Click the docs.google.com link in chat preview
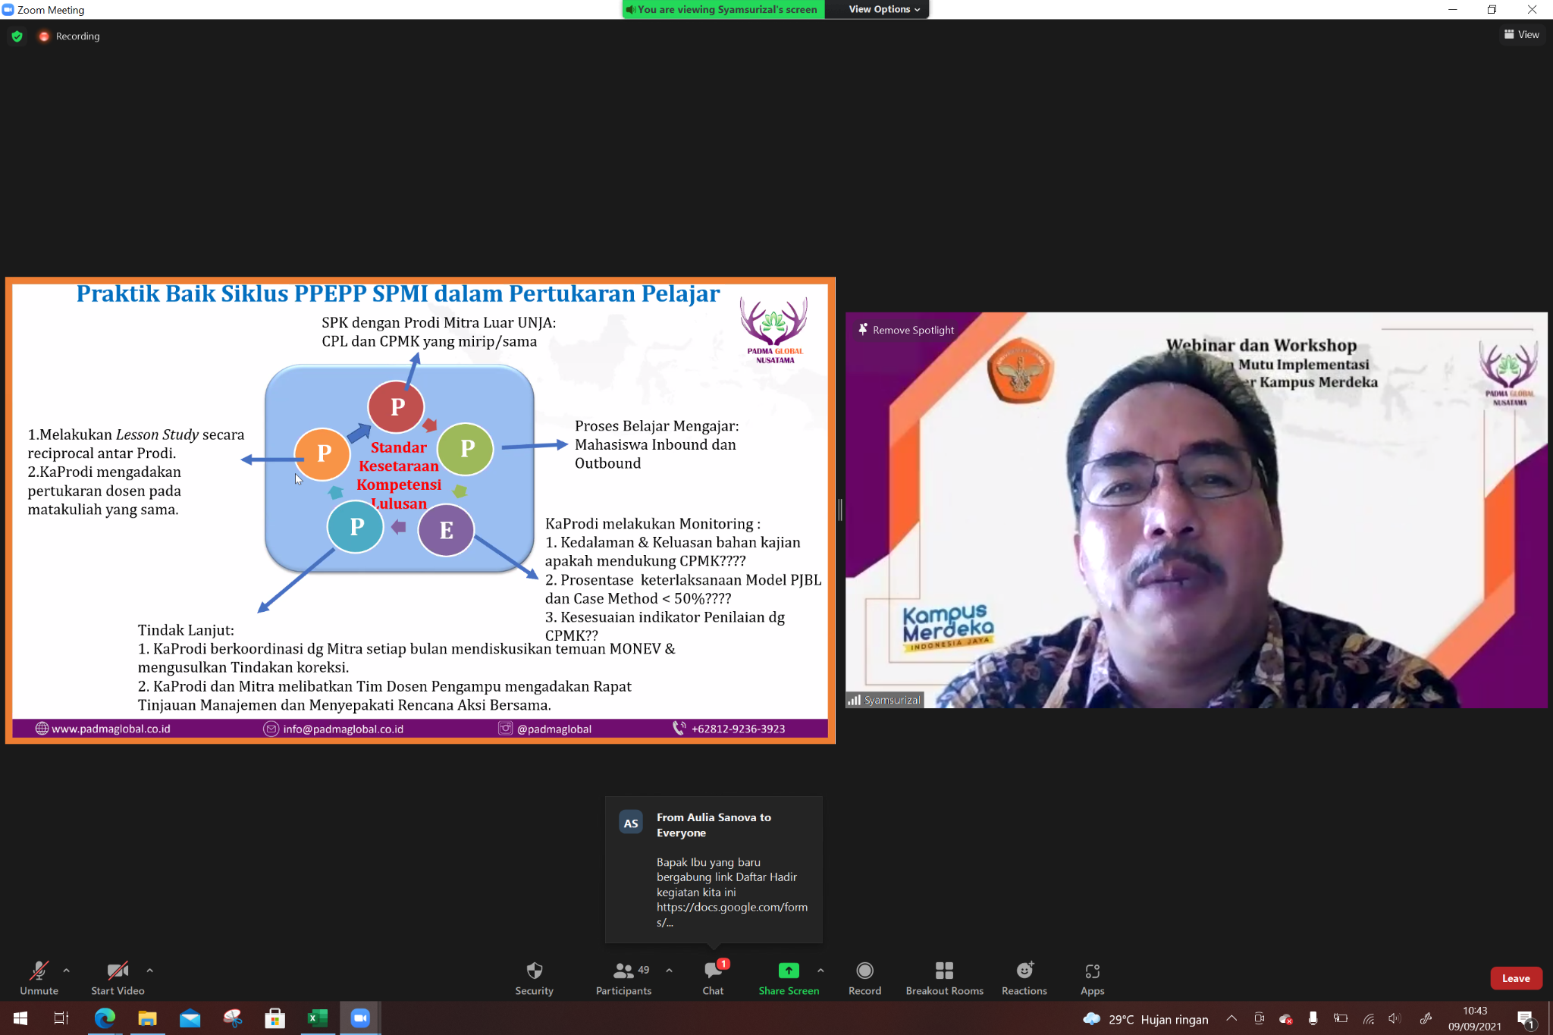Screen dimensions: 1553x1035 point(732,914)
